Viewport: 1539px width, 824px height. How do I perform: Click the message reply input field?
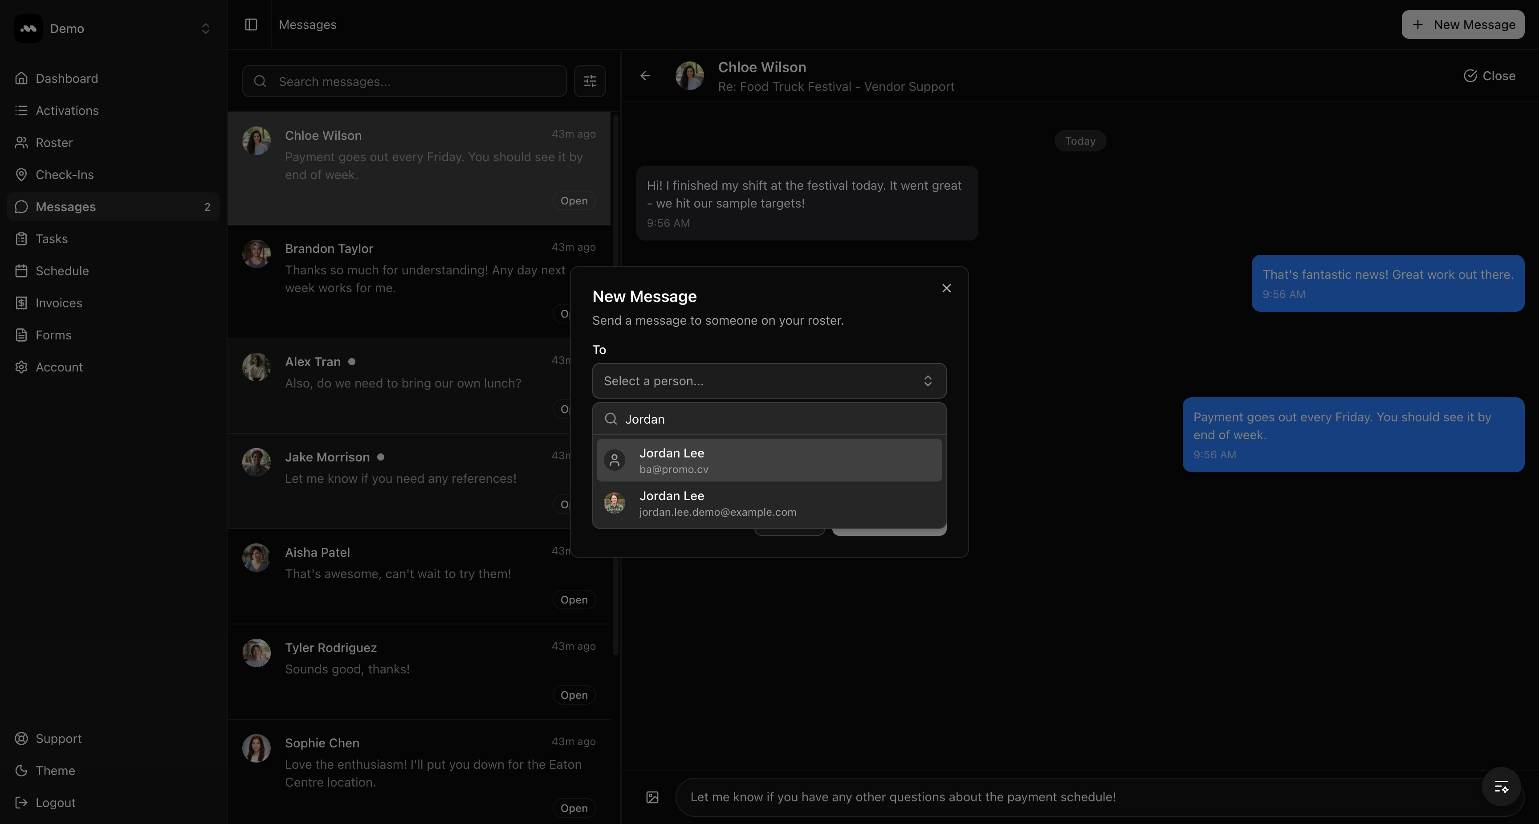tap(1016, 796)
